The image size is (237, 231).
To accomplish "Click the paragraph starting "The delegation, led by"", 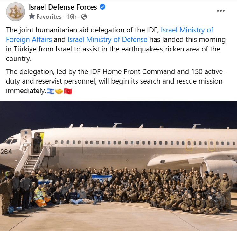I will pos(115,81).
